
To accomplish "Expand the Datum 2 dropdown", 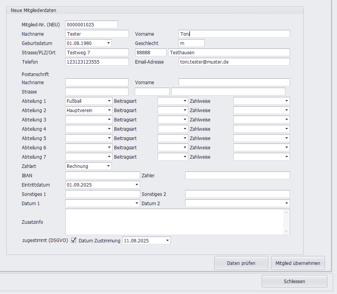I will tap(287, 203).
